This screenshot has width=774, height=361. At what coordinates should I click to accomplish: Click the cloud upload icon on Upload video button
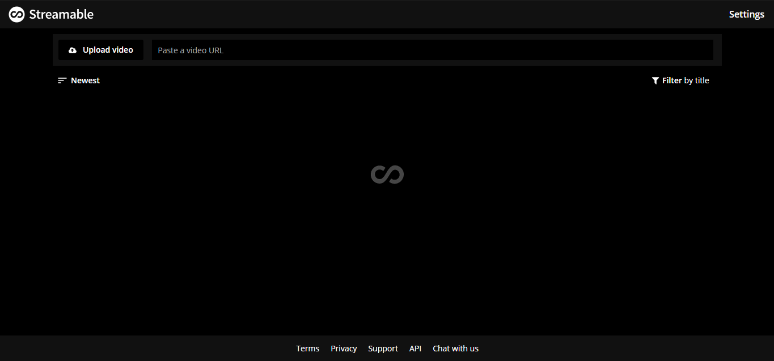[x=73, y=50]
